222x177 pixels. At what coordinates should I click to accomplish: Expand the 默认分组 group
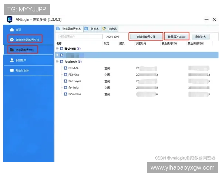coord(57,49)
